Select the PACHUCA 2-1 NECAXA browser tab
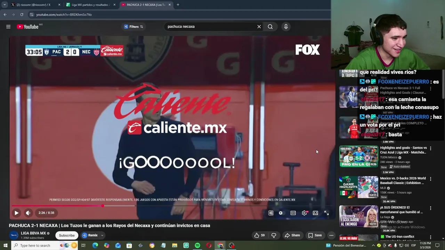Image resolution: width=445 pixels, height=250 pixels. coord(146,5)
